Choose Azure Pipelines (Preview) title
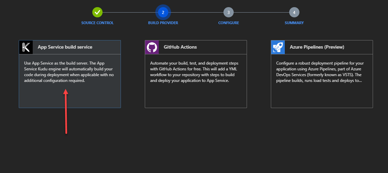Viewport: 388px width, 173px height. coord(317,47)
